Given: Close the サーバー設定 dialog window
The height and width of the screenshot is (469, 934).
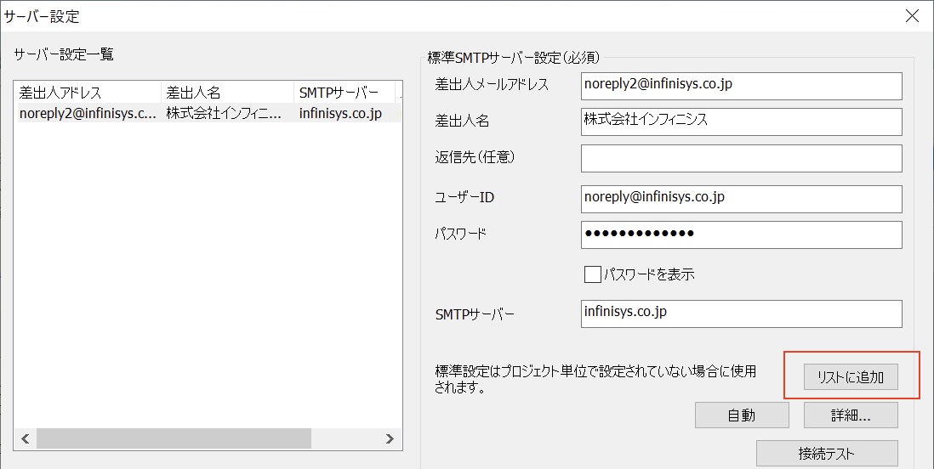Looking at the screenshot, I should pyautogui.click(x=912, y=15).
